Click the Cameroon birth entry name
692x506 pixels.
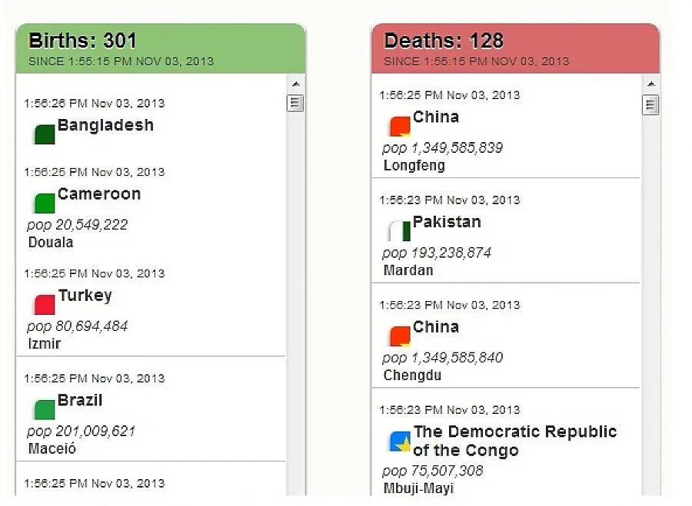click(x=99, y=193)
